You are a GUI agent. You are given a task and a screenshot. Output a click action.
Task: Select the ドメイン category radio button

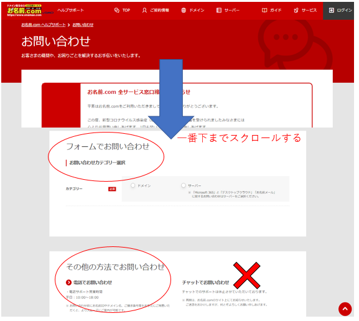coord(133,185)
